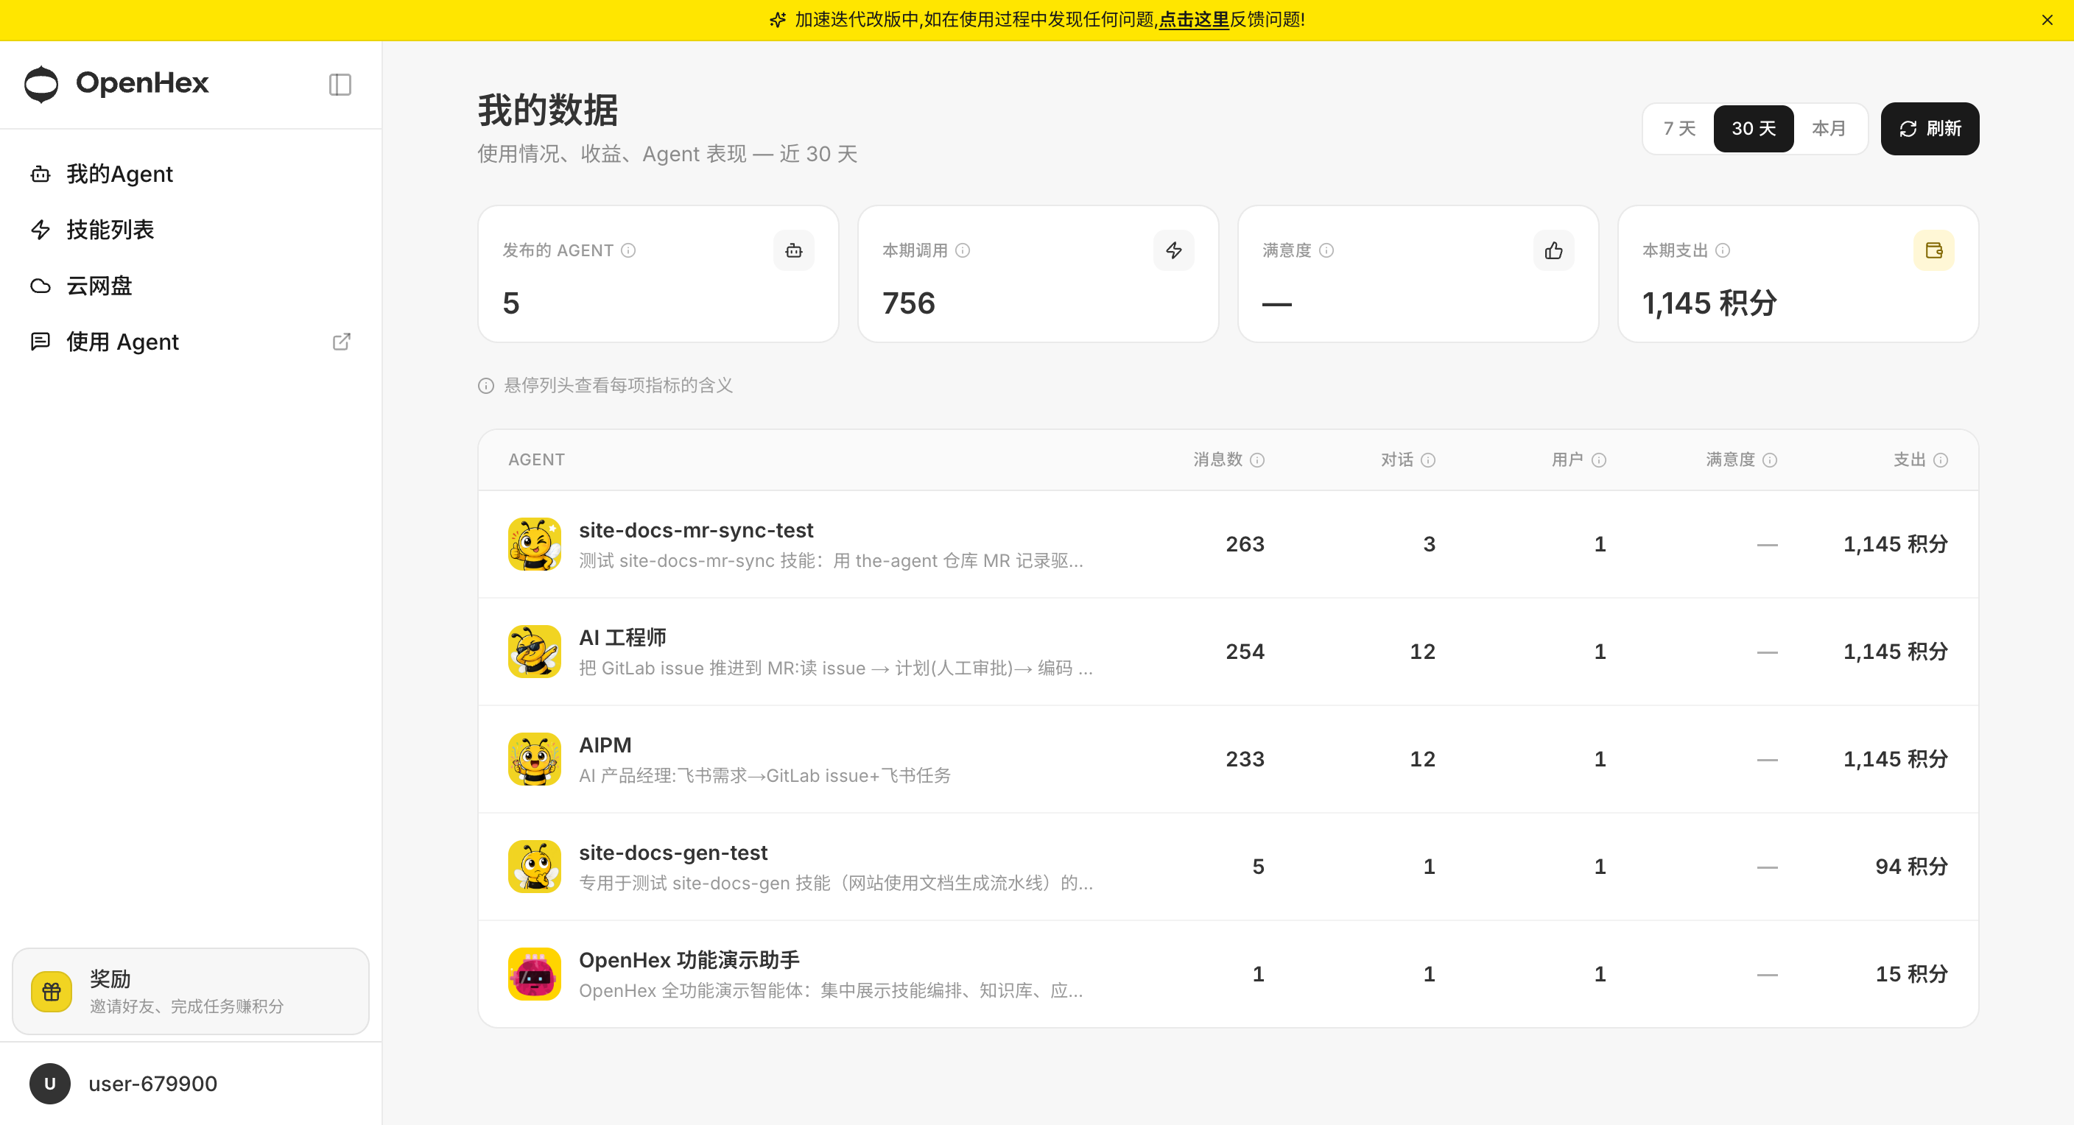
Task: Dismiss the yellow announcement banner
Action: click(2047, 20)
